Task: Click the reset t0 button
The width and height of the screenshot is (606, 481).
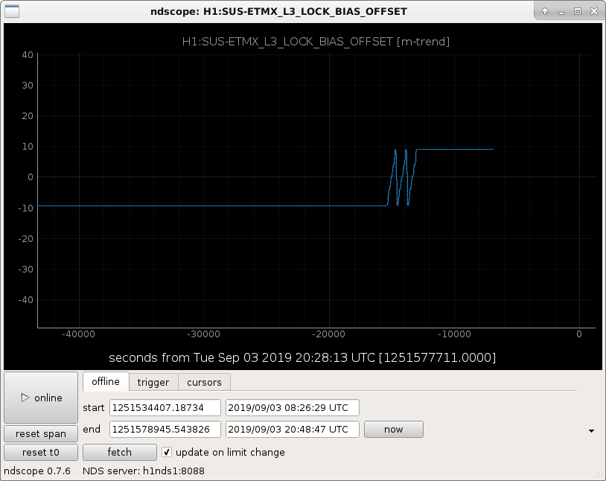Action: coord(41,453)
